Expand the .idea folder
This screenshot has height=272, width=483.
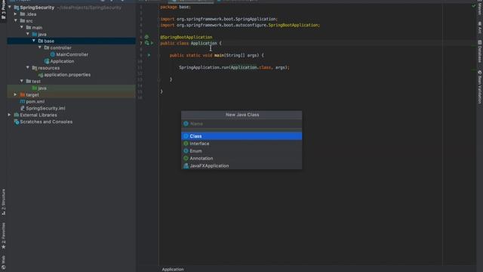coord(15,14)
